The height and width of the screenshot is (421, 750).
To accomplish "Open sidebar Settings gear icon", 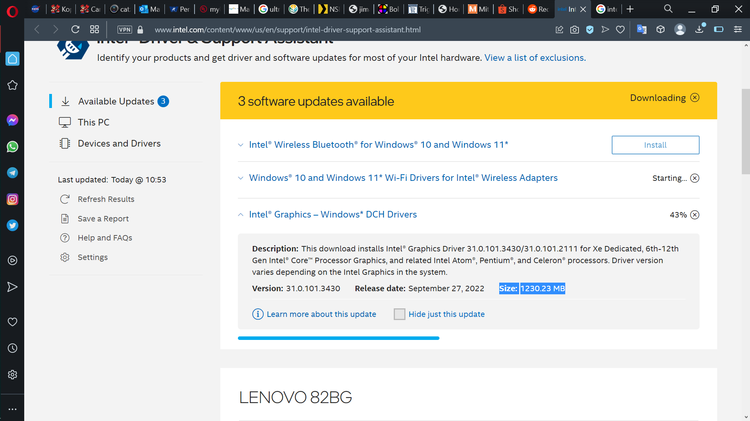I will tap(12, 375).
